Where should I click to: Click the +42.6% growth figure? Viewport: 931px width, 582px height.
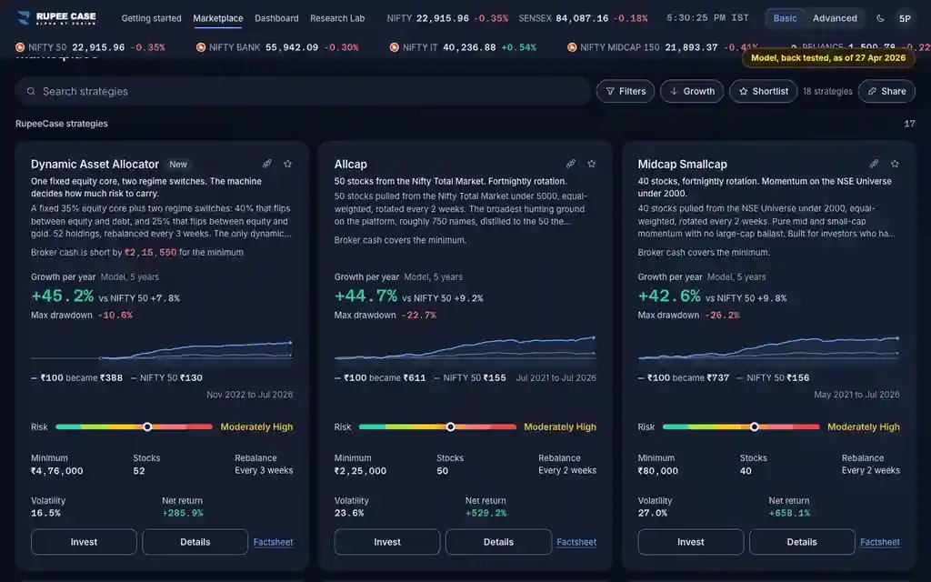[669, 296]
